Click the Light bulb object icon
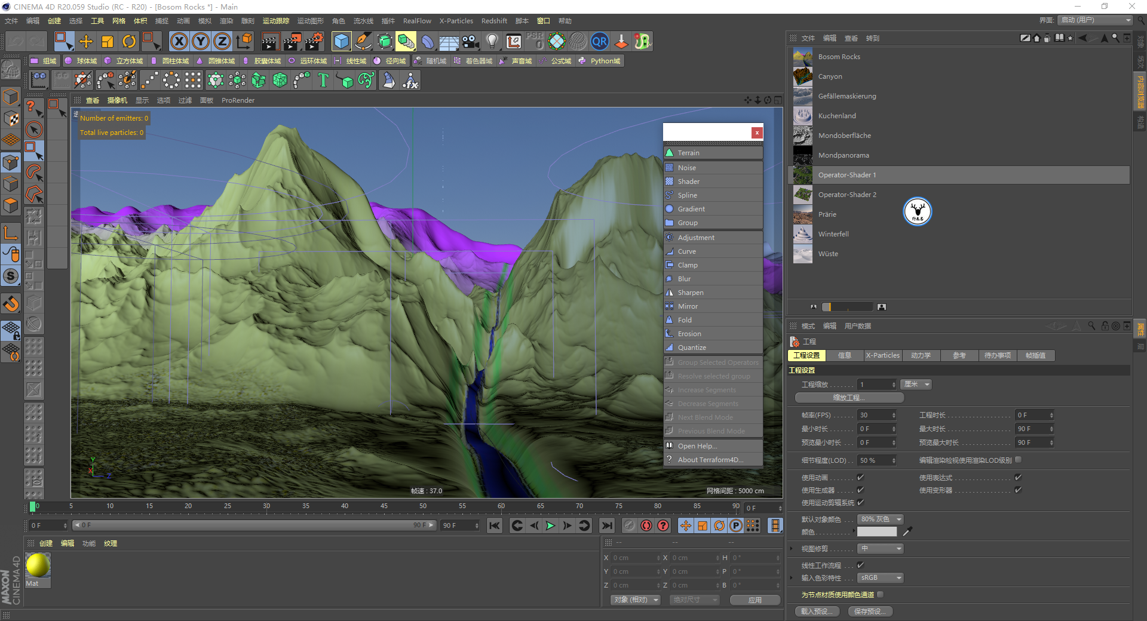The image size is (1147, 621). (x=492, y=41)
